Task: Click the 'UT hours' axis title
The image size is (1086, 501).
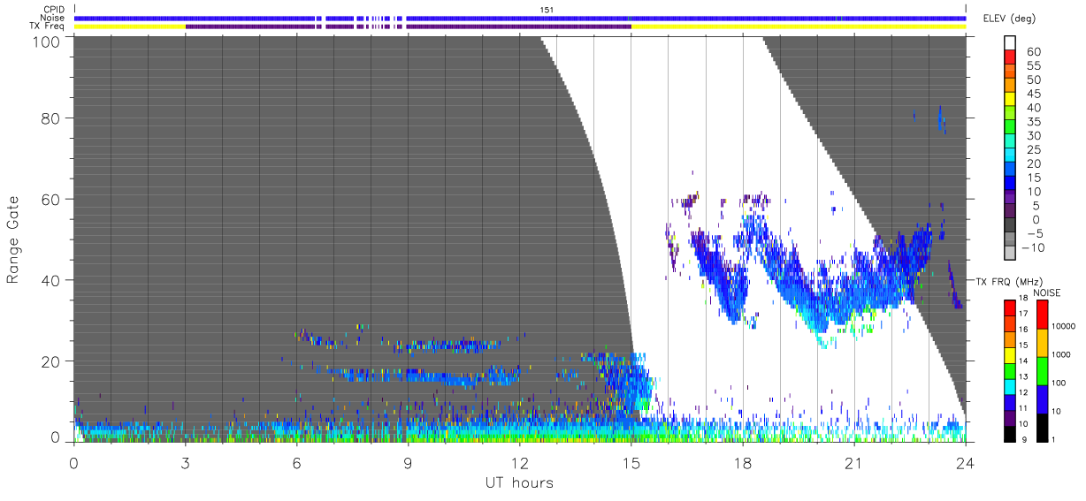Action: [518, 482]
